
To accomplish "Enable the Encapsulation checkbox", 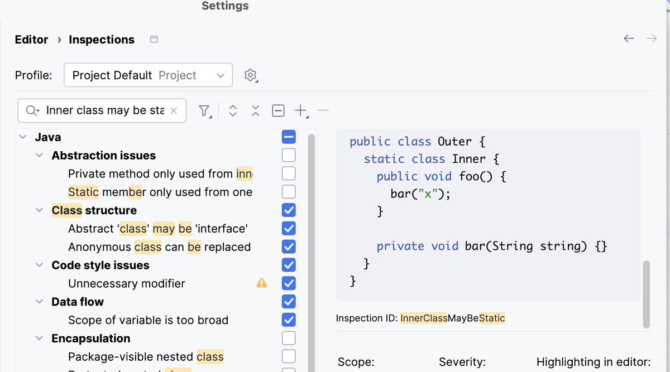I will (x=289, y=339).
